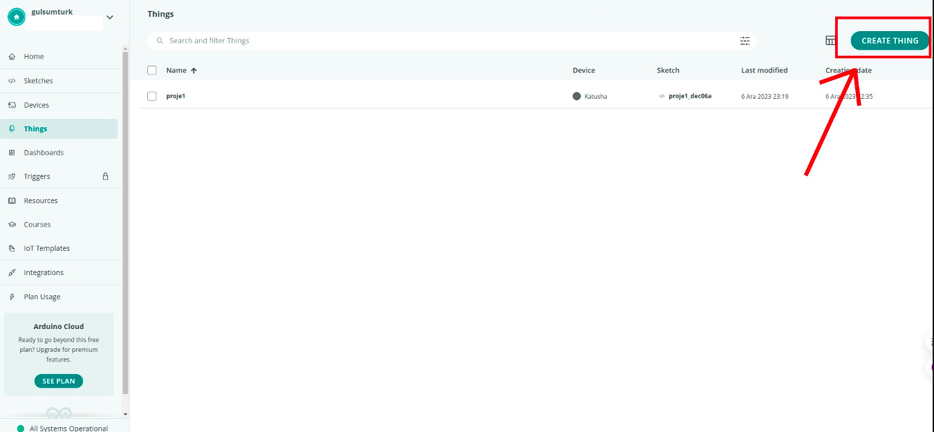
Task: Click the Things bulb icon in sidebar
Action: [12, 129]
